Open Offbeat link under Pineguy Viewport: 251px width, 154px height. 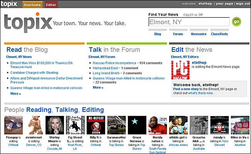pyautogui.click(x=13, y=145)
